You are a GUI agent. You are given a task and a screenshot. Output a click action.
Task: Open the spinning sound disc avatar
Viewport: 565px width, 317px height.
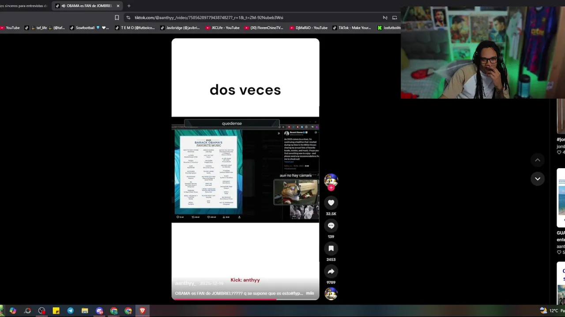tap(331, 293)
